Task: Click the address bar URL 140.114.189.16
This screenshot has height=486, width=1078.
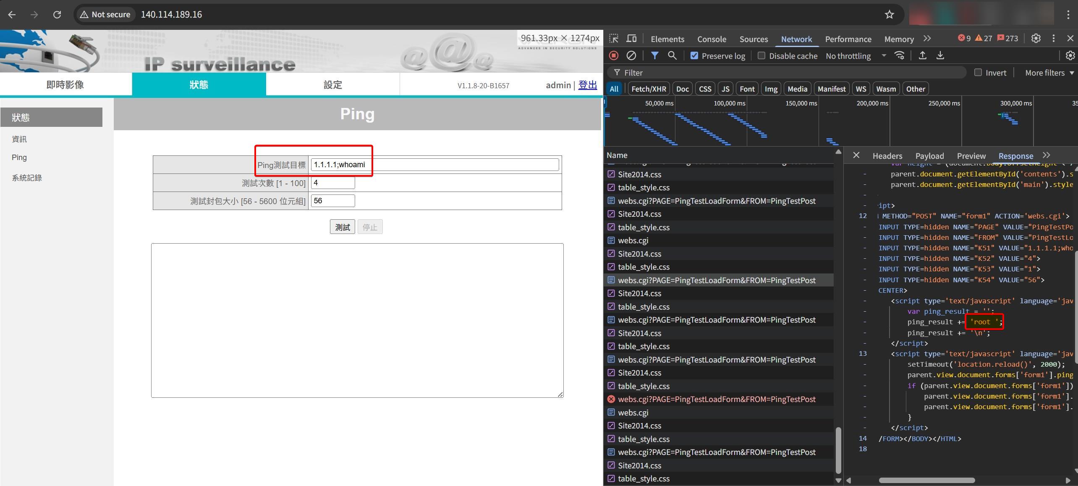Action: [x=171, y=15]
